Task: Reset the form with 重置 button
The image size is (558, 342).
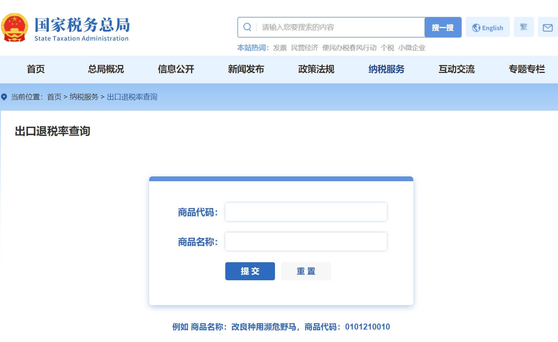Action: tap(306, 271)
